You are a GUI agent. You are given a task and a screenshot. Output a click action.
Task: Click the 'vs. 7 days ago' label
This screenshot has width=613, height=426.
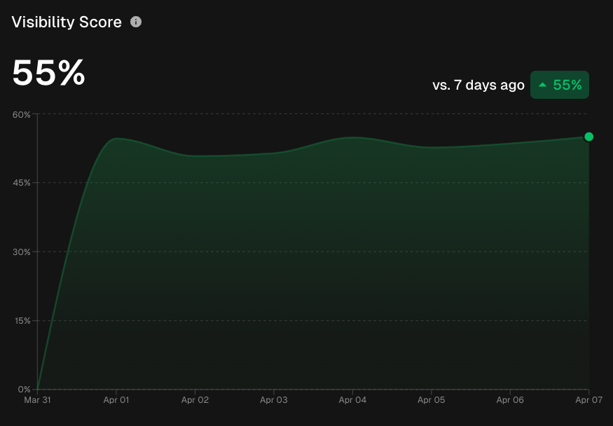[x=478, y=85]
